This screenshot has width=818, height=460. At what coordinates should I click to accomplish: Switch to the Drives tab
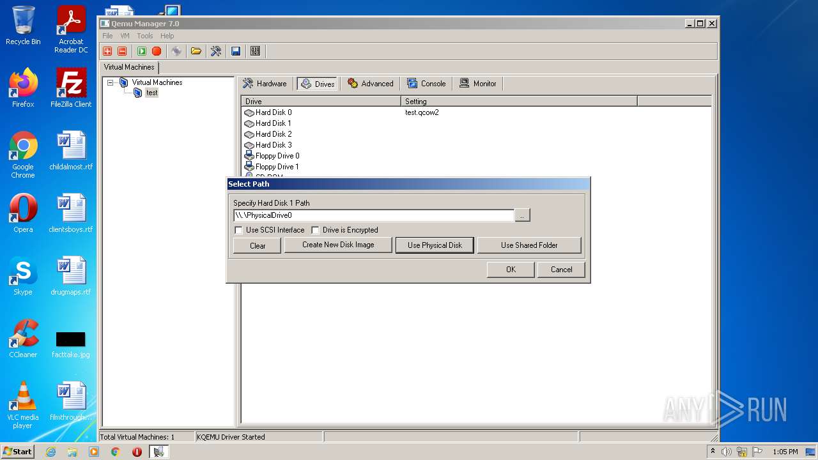(318, 84)
